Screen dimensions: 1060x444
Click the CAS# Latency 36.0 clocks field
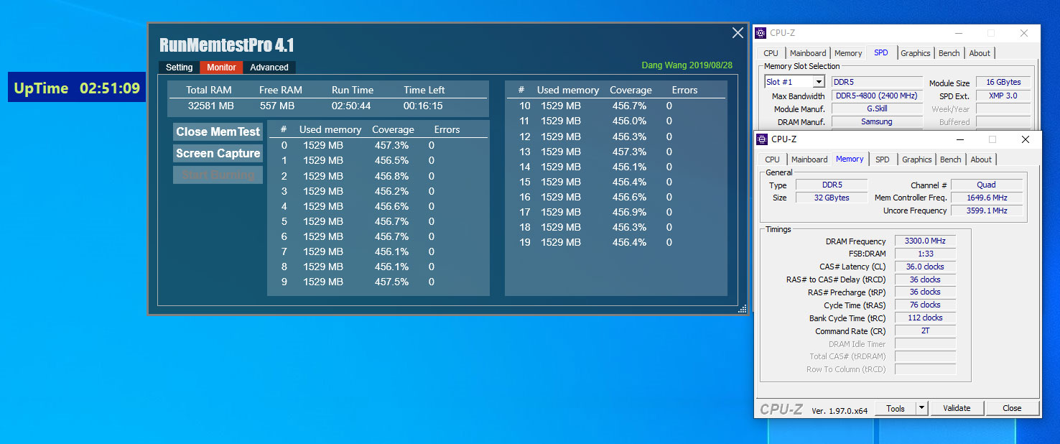coord(925,267)
